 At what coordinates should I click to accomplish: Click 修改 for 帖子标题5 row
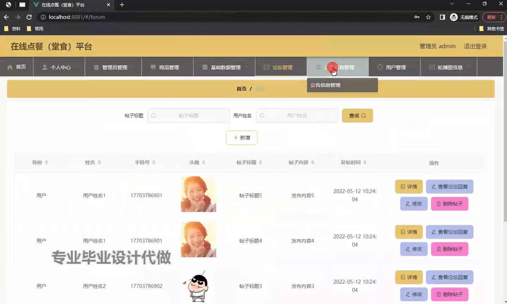pos(414,204)
